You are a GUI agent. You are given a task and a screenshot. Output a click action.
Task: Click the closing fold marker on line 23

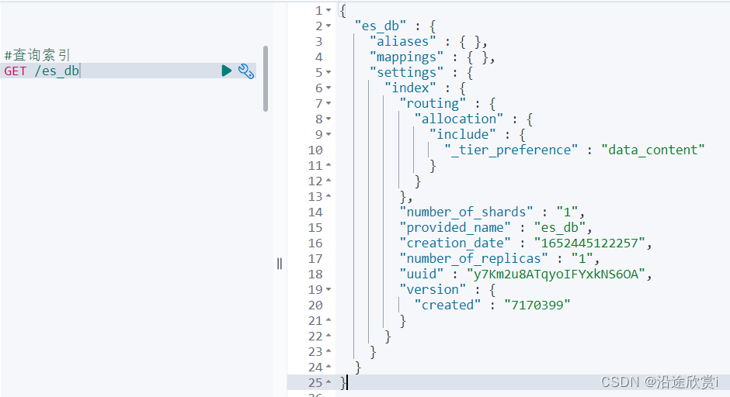pos(328,352)
